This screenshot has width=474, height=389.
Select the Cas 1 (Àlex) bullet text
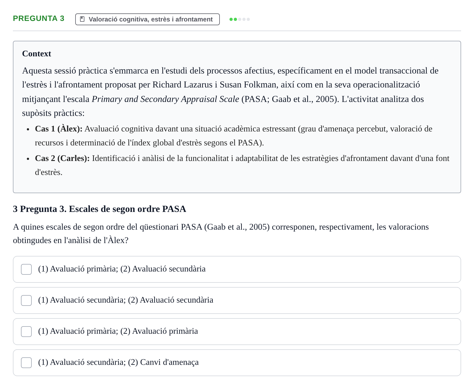tap(234, 136)
